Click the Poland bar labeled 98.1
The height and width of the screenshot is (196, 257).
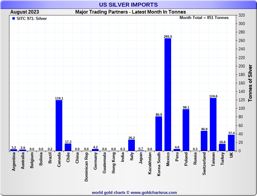pyautogui.click(x=186, y=130)
